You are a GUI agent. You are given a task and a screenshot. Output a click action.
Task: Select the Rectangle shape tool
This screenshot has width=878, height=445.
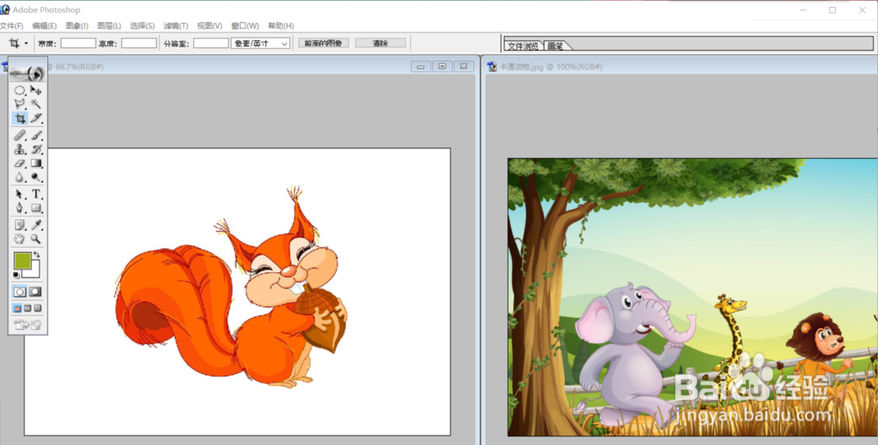pos(36,208)
